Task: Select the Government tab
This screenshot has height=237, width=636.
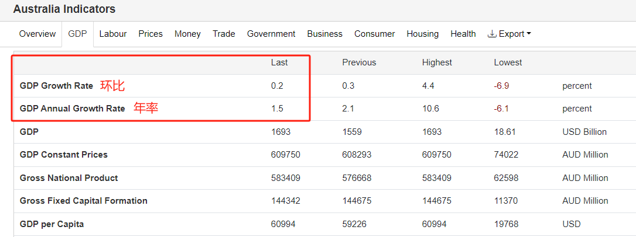Action: click(271, 34)
